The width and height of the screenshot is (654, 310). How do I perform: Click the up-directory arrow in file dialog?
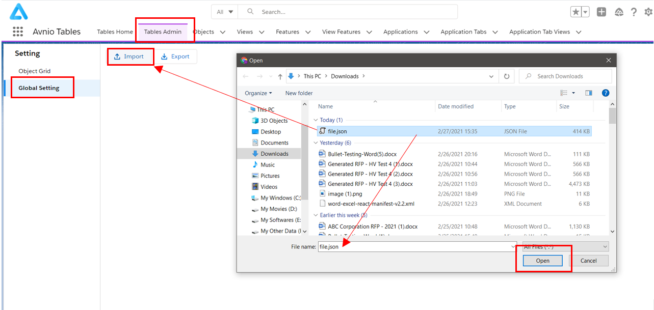pos(280,76)
